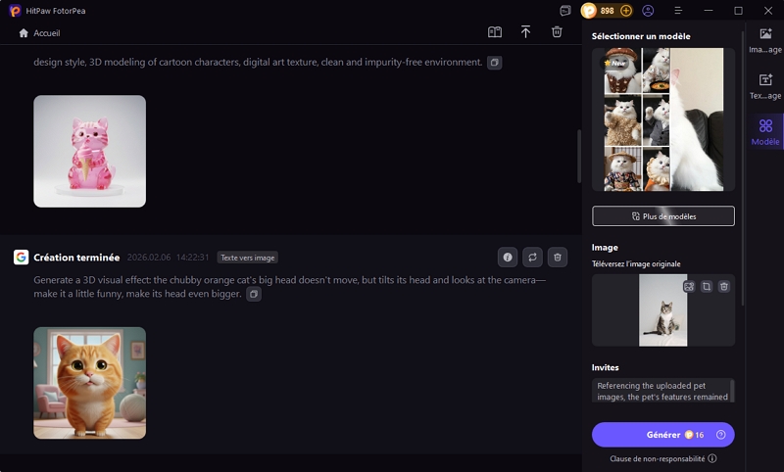Add more credits with plus icon
Image resolution: width=784 pixels, height=472 pixels.
626,11
